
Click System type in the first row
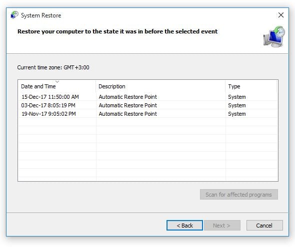coord(237,97)
